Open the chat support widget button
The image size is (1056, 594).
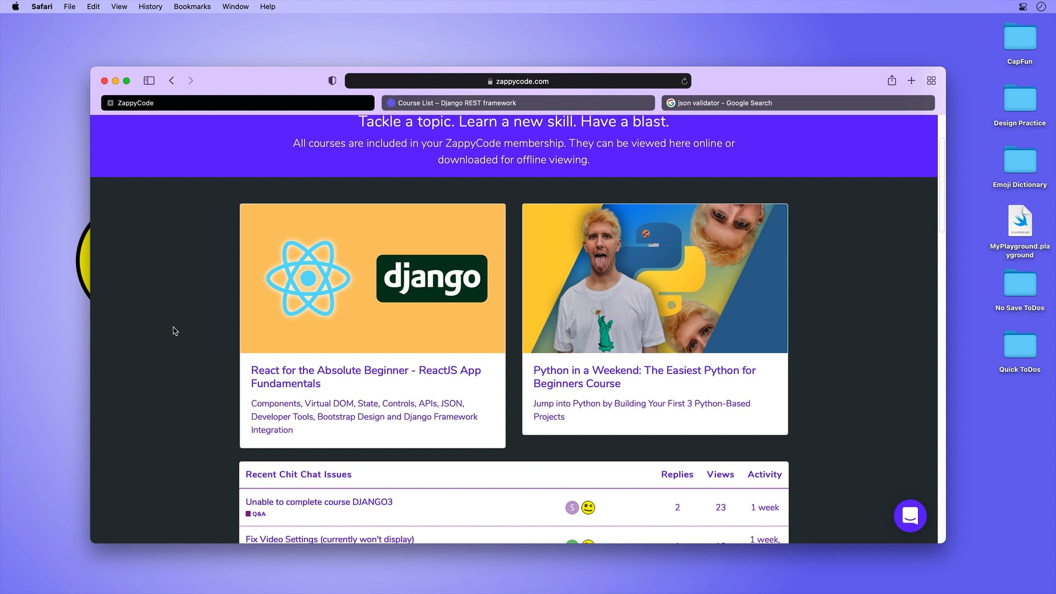coord(910,516)
